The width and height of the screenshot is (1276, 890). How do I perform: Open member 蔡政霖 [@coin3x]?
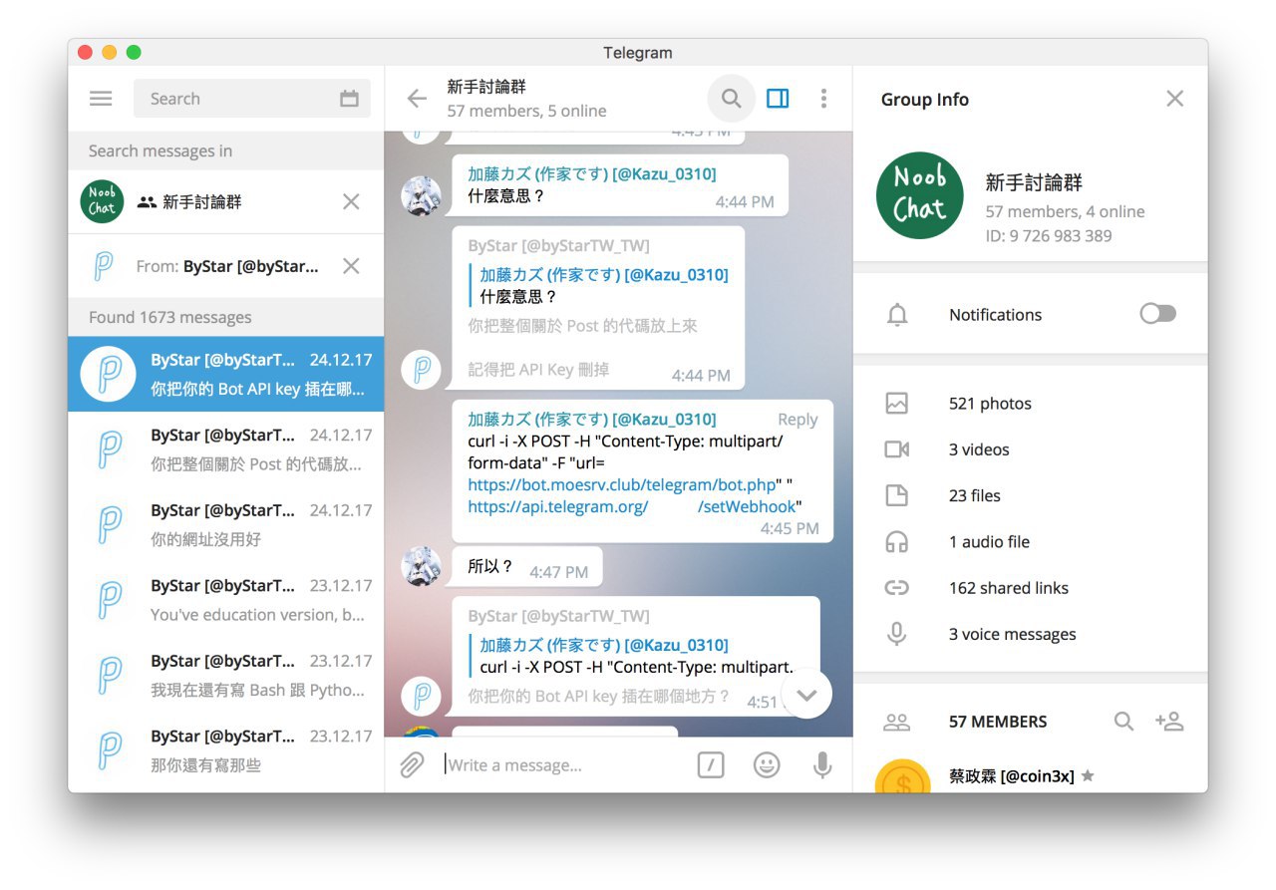(x=1031, y=775)
